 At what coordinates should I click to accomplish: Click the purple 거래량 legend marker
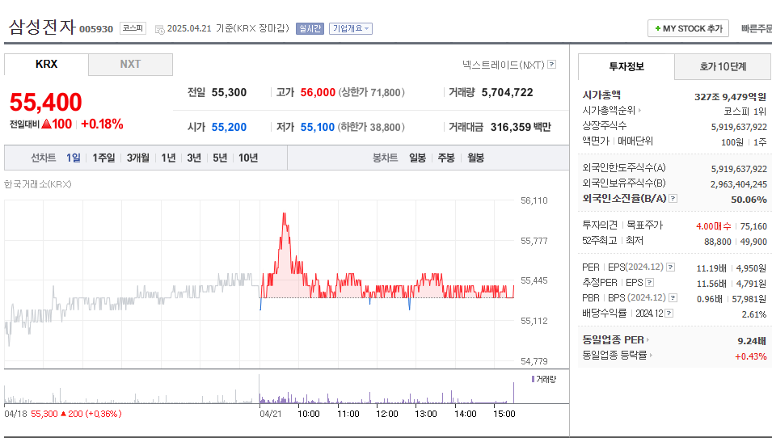[x=533, y=379]
